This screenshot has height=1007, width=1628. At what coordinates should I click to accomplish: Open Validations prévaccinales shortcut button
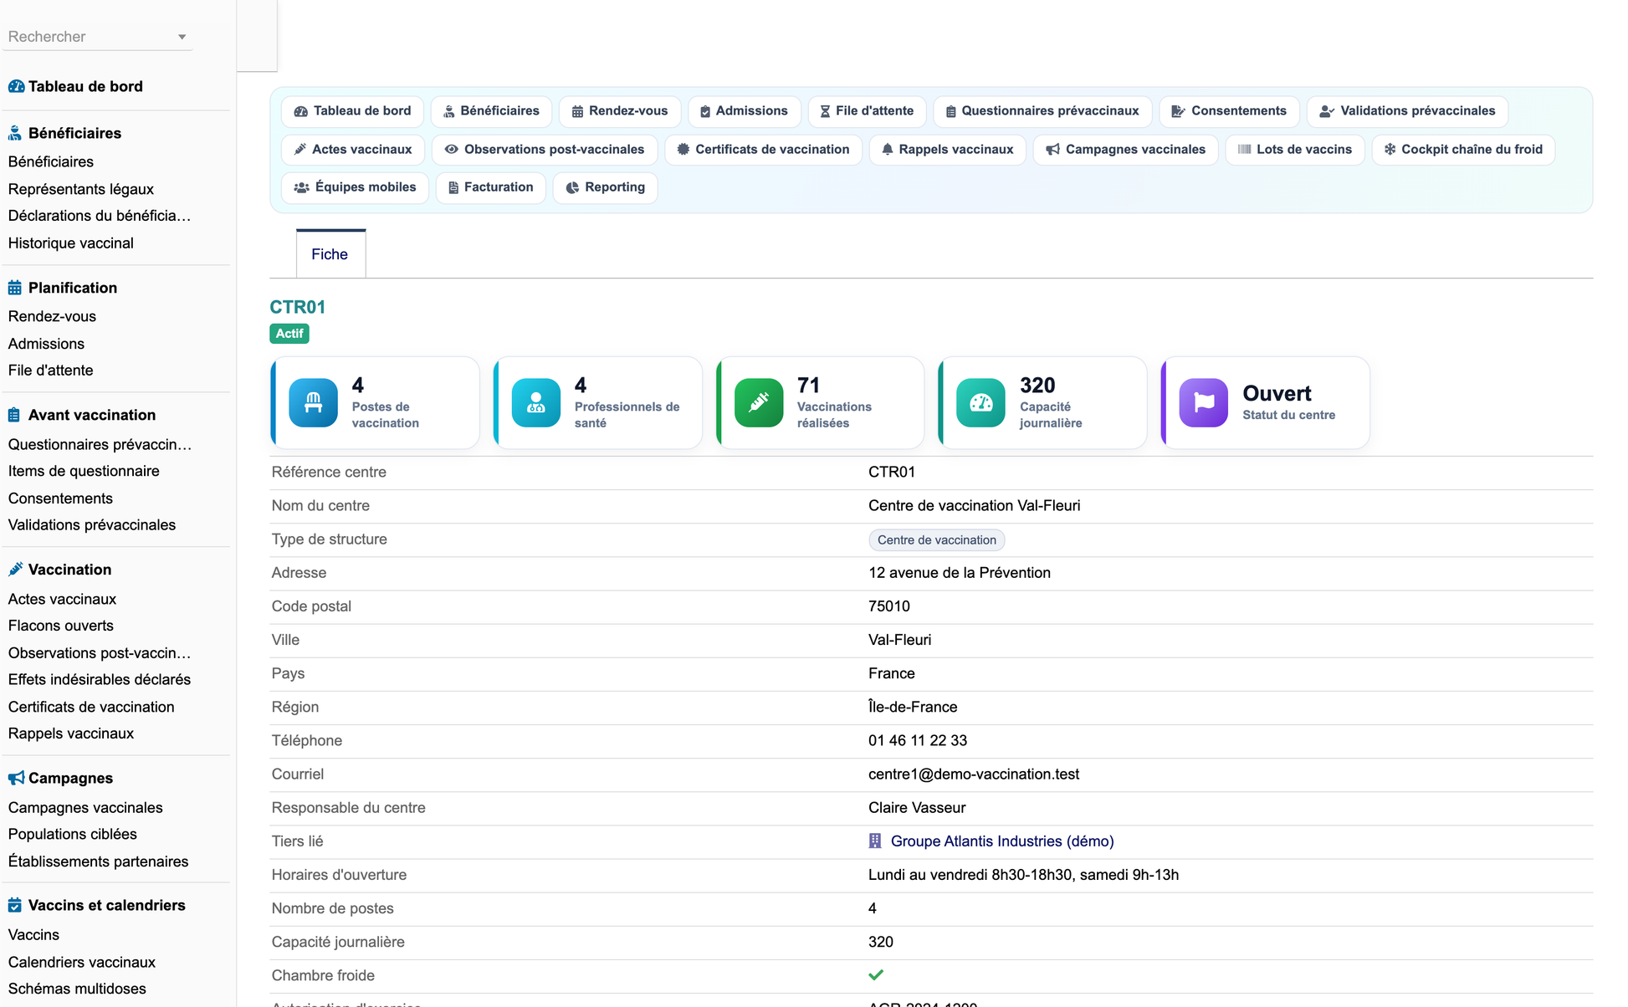point(1407,111)
